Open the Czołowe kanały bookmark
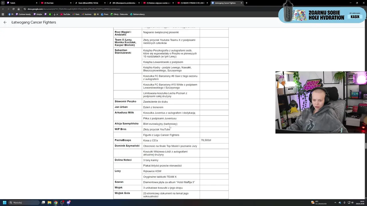Screen dimensions: 367x206 [24, 14]
